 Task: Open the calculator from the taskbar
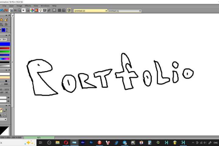pos(150,143)
